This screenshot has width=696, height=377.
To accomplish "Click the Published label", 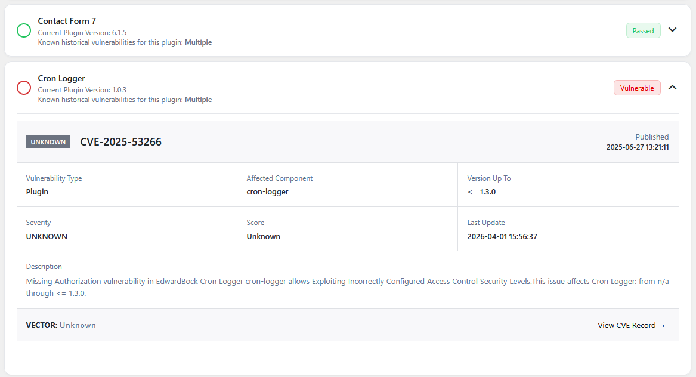I will tap(652, 137).
